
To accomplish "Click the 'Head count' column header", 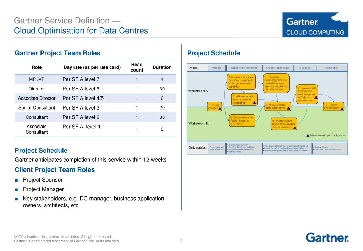I will tap(137, 67).
